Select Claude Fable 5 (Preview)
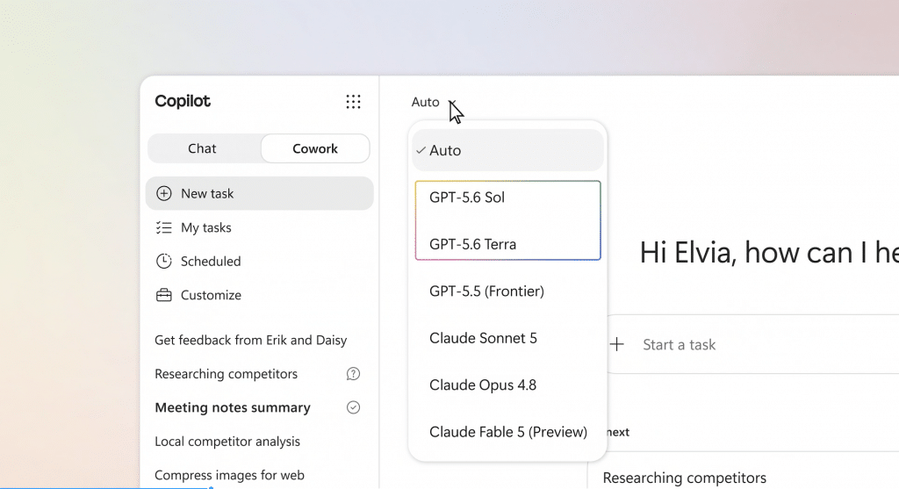899x489 pixels. [x=508, y=432]
